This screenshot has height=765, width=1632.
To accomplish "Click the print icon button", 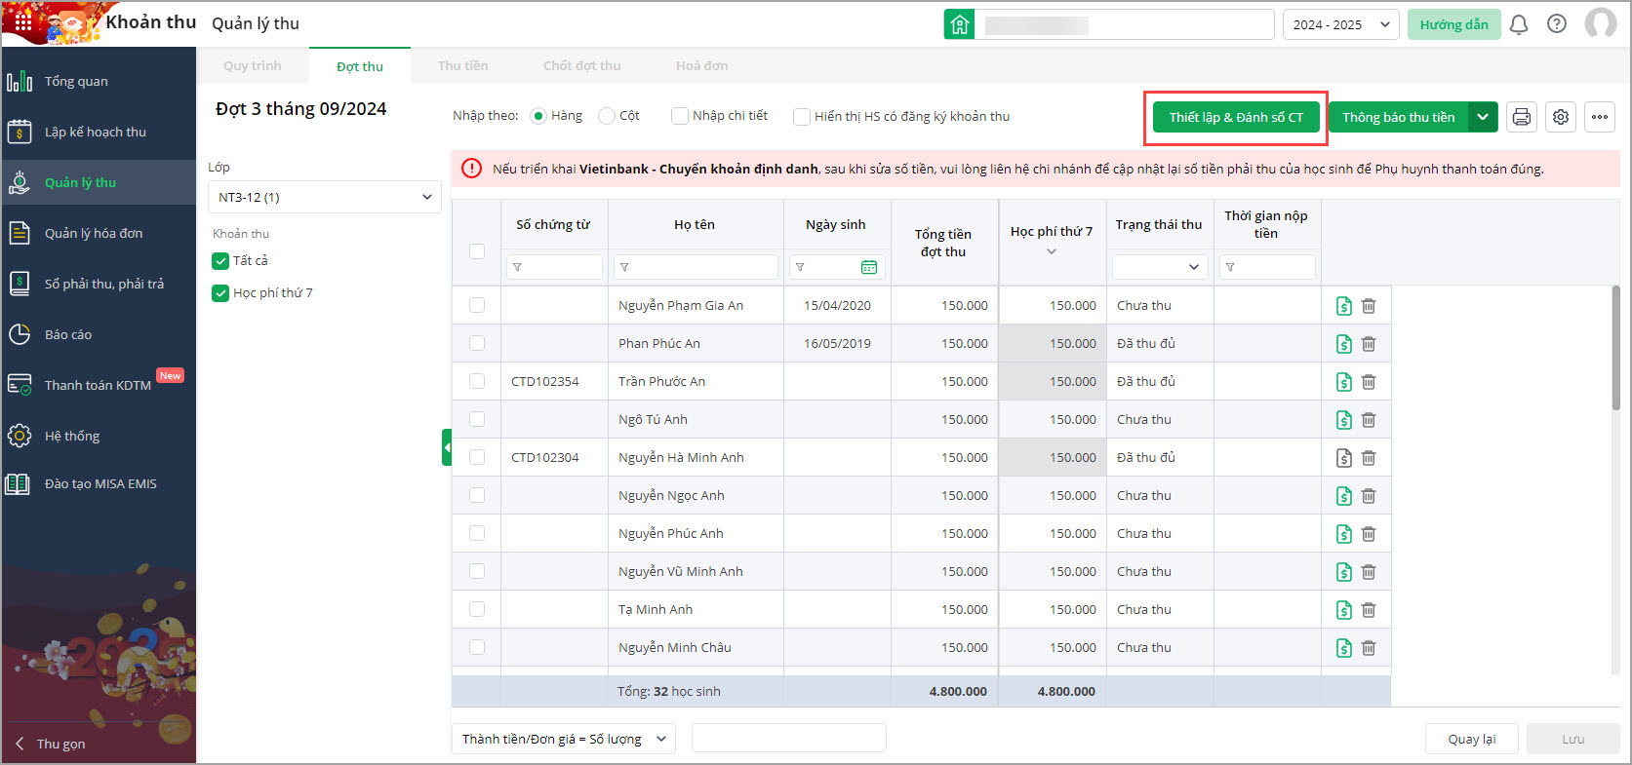I will pyautogui.click(x=1522, y=117).
